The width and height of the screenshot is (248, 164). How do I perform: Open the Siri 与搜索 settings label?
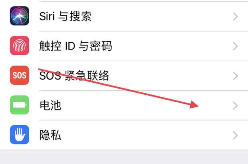click(65, 16)
